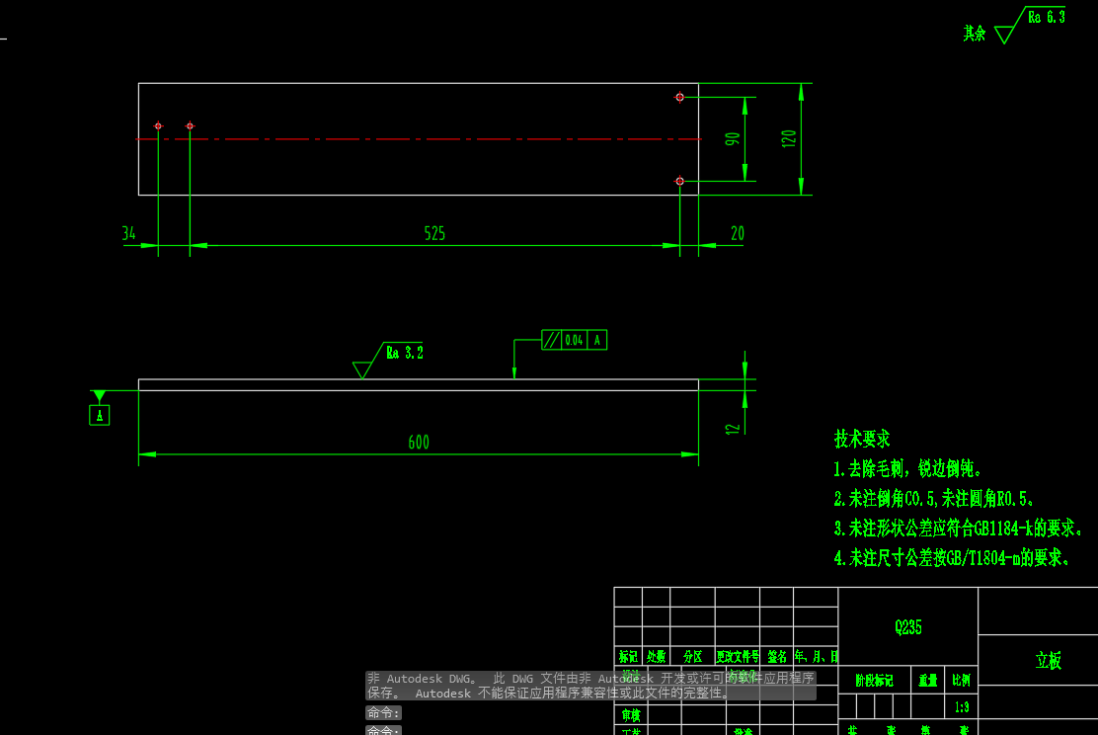Select the parallelism symbol in tolerance frame
Screen dimensions: 1098x735
point(551,340)
